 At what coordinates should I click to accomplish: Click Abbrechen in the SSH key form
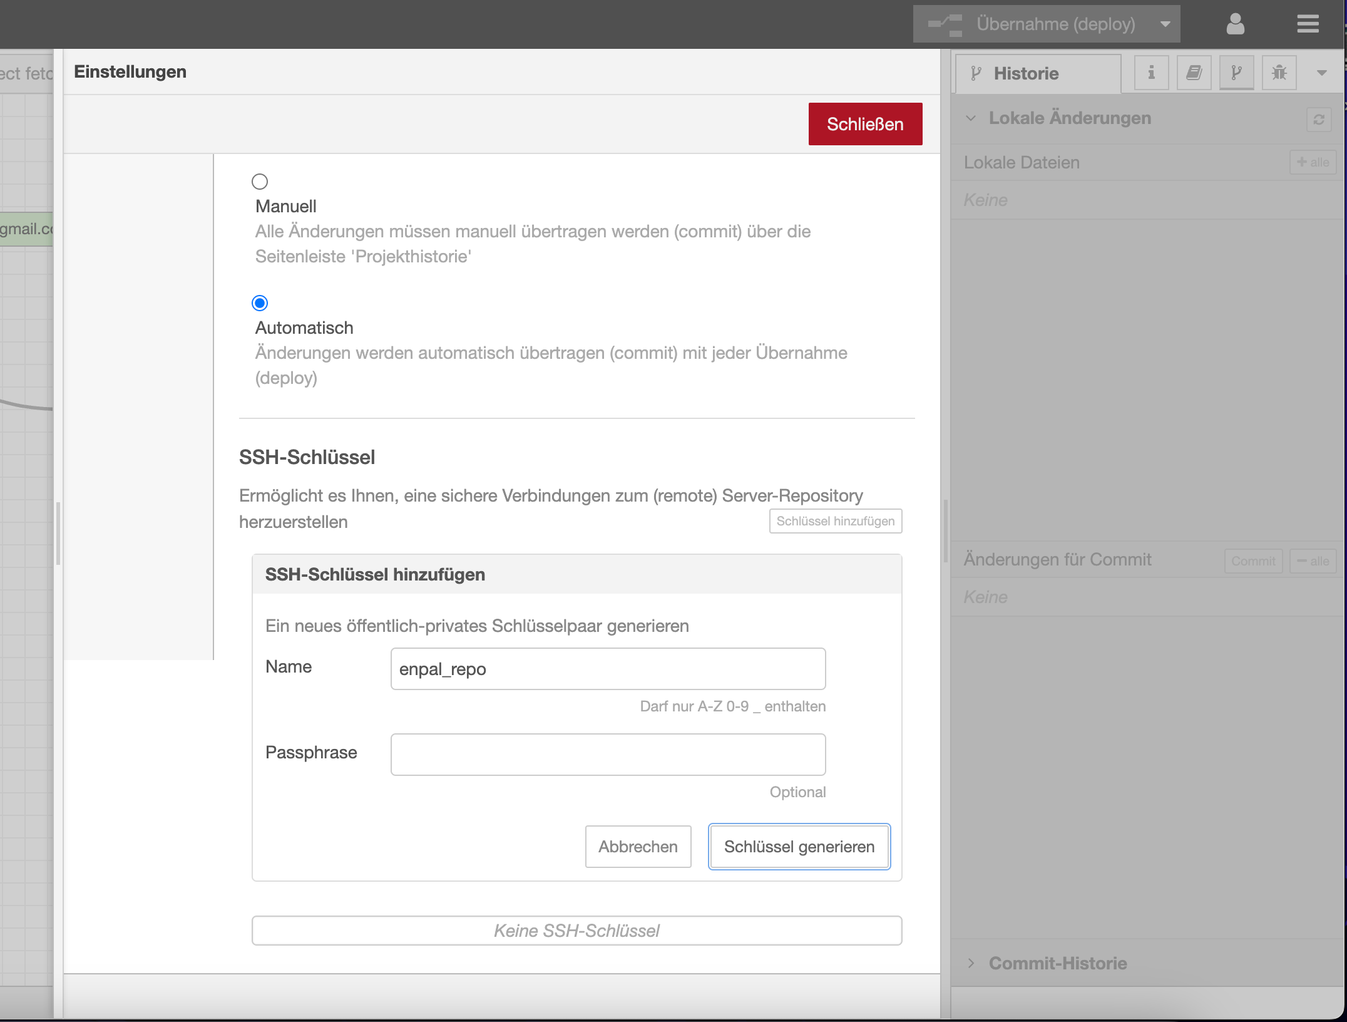638,847
